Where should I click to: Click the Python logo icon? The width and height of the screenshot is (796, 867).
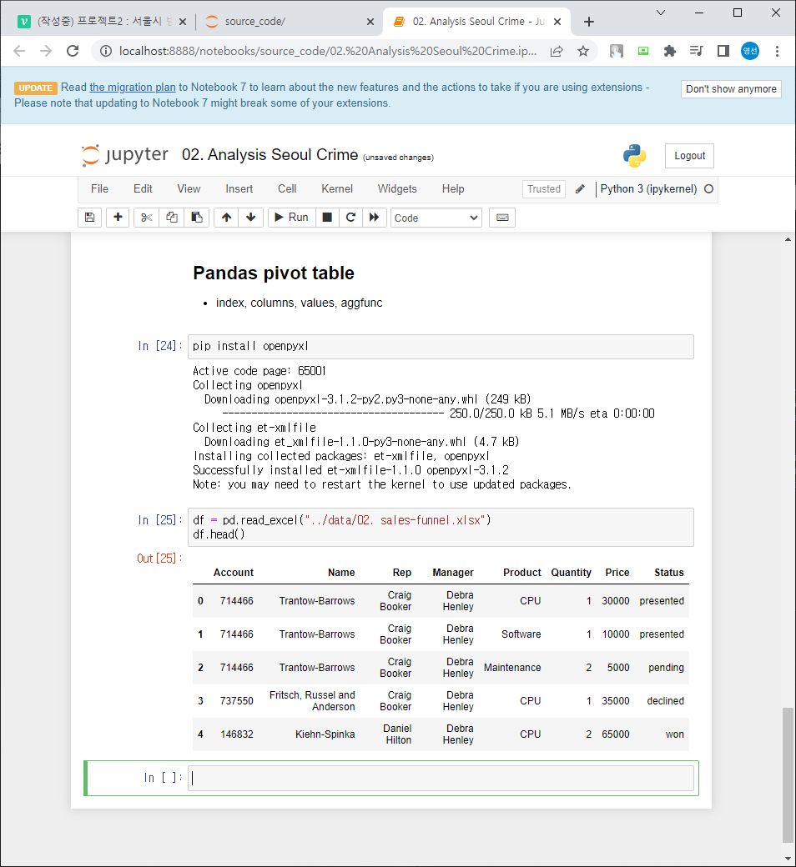(634, 156)
